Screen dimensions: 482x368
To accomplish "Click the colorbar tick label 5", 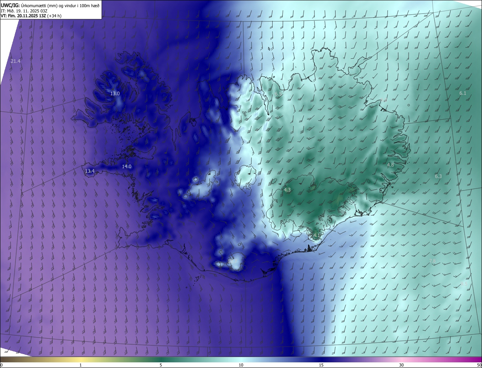I will pyautogui.click(x=161, y=365).
